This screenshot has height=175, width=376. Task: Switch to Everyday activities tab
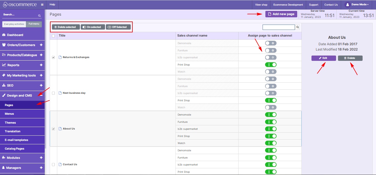(x=14, y=24)
